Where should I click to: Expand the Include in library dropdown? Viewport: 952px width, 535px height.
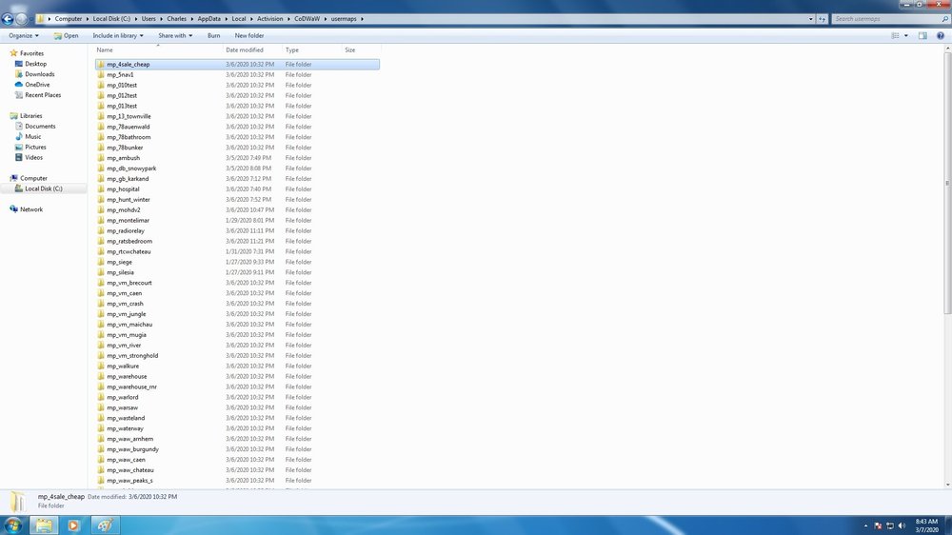click(x=117, y=35)
